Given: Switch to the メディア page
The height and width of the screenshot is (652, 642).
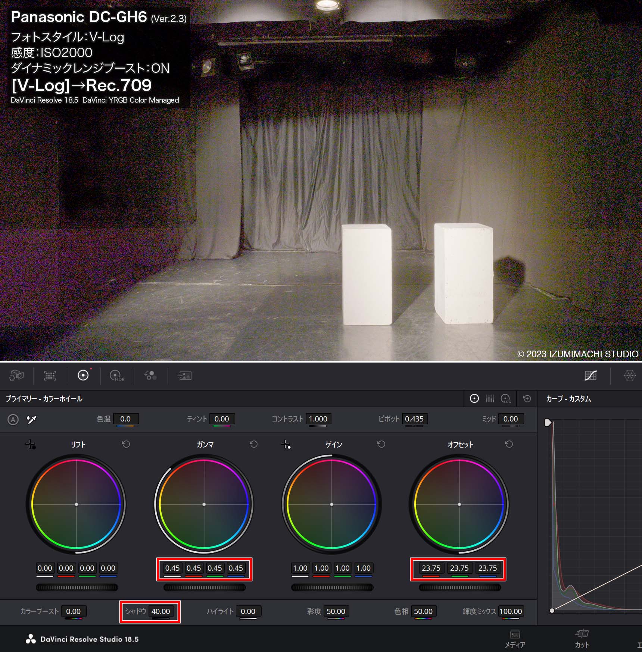Looking at the screenshot, I should coord(515,639).
